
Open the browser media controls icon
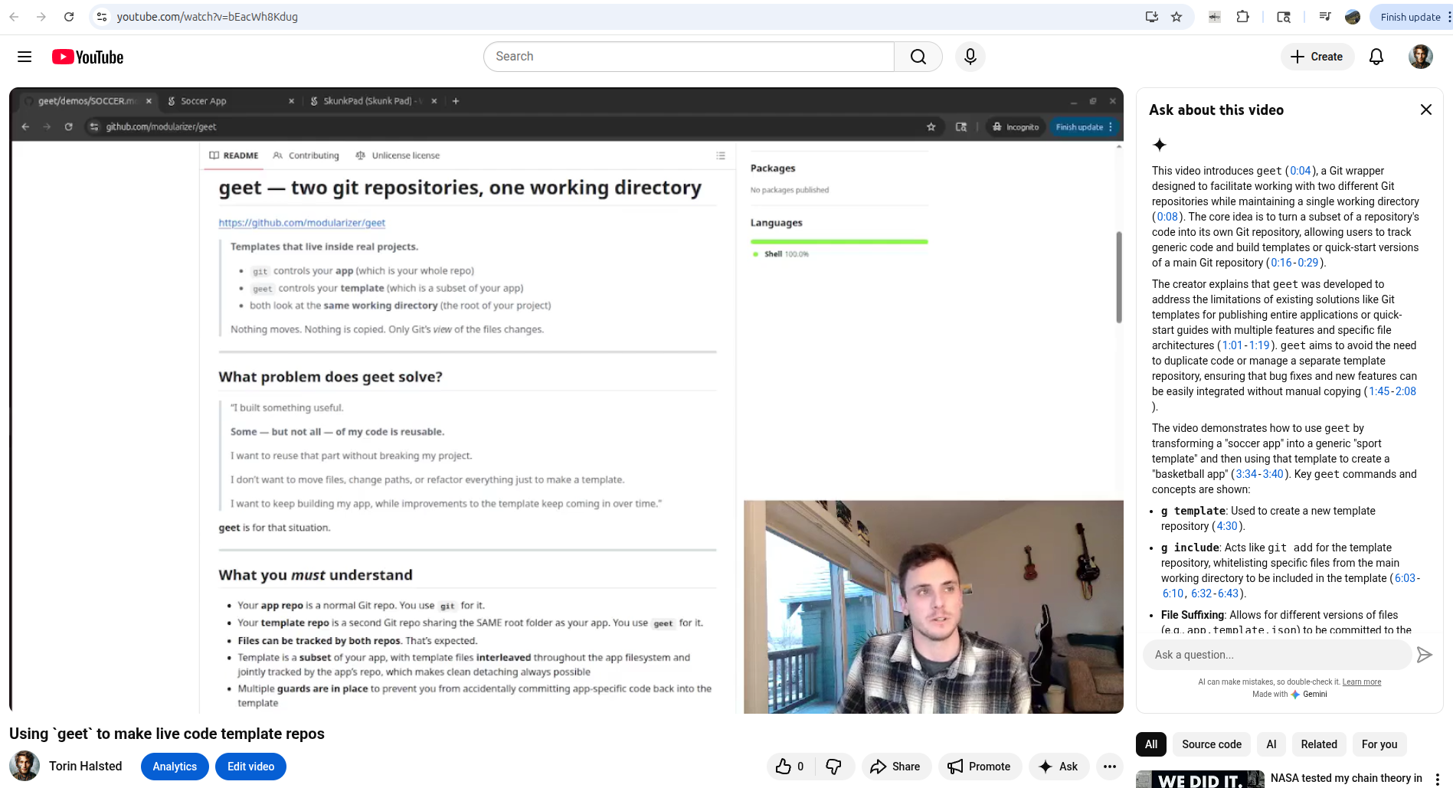(x=1325, y=17)
